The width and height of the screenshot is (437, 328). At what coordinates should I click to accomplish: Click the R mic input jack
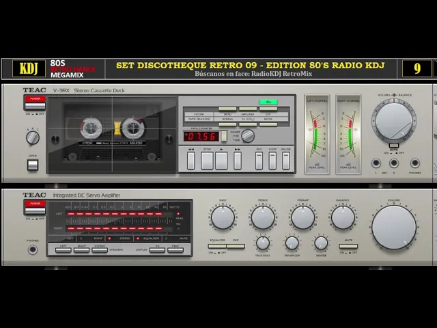pos(394,163)
